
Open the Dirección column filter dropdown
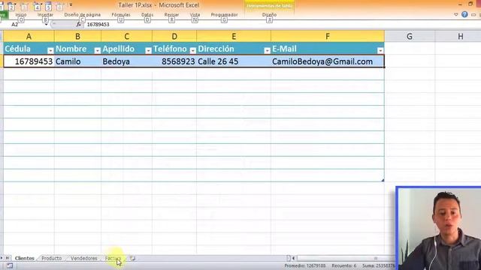268,50
